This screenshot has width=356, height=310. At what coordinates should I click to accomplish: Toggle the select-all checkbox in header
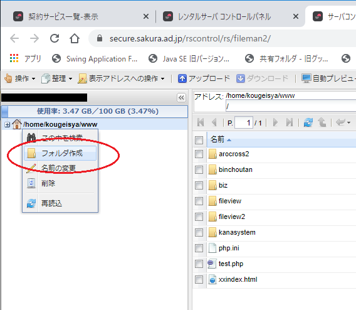(199, 140)
